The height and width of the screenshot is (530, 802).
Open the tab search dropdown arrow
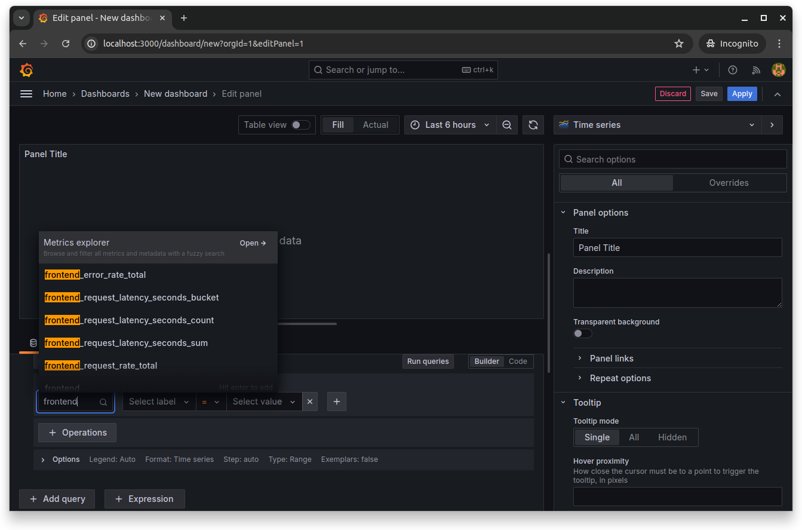(x=21, y=18)
